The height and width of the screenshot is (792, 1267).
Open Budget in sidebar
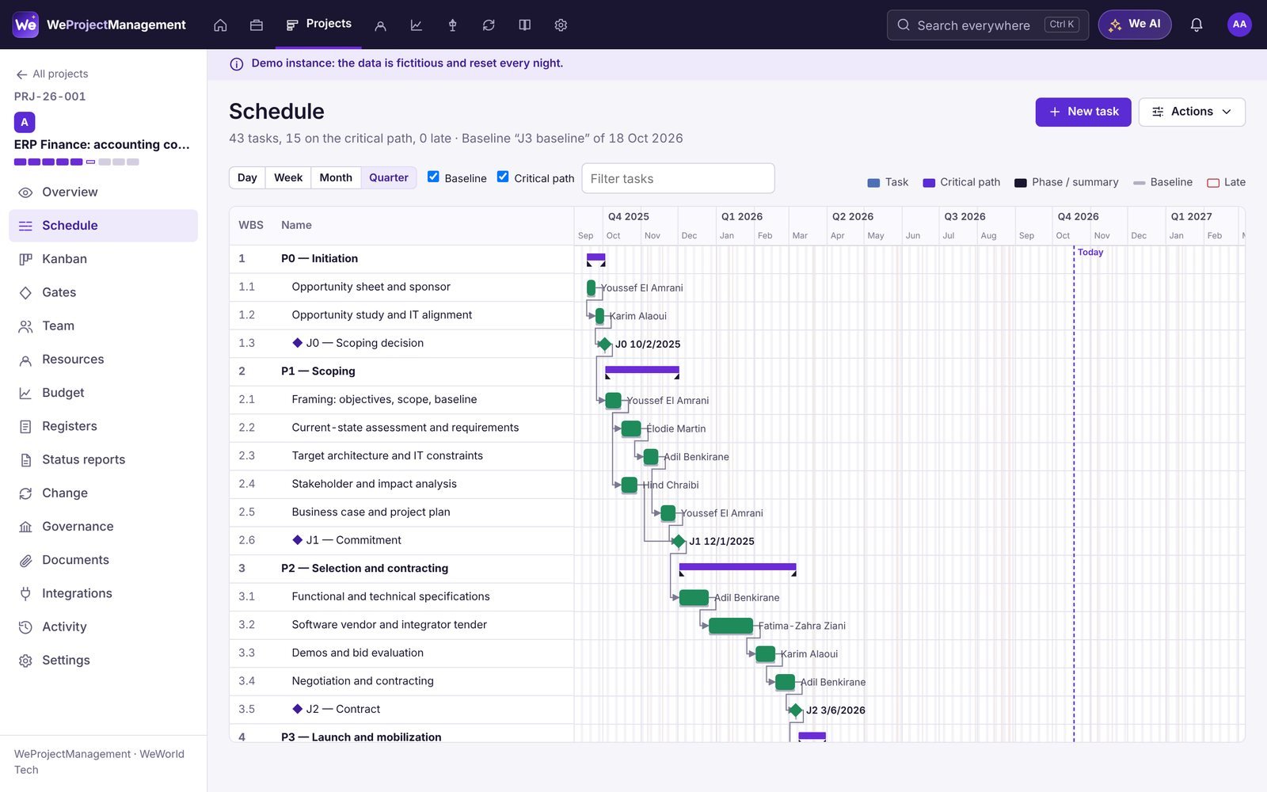[103, 393]
